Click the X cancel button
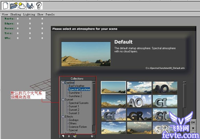 (x=193, y=128)
